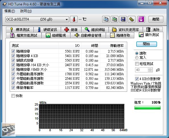Screen dimensions: 169x138
Task: Open the 資料夾使用率 tab
Action: click(126, 30)
